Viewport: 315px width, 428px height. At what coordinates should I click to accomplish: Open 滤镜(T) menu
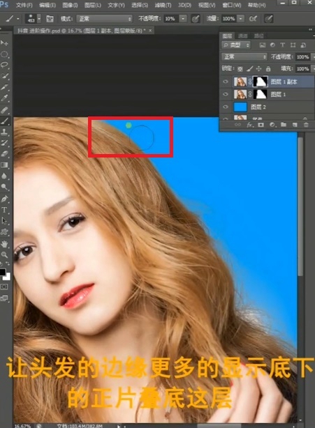click(163, 5)
